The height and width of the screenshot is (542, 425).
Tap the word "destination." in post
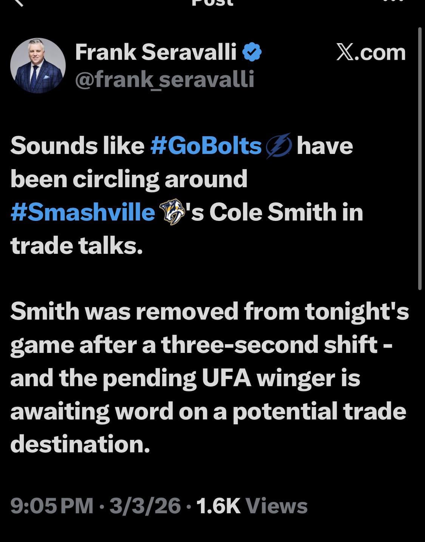coord(80,444)
